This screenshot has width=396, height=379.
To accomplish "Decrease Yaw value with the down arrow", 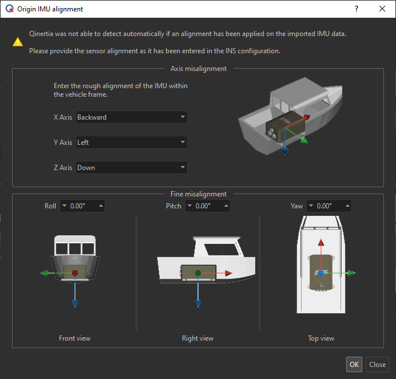I will click(312, 206).
